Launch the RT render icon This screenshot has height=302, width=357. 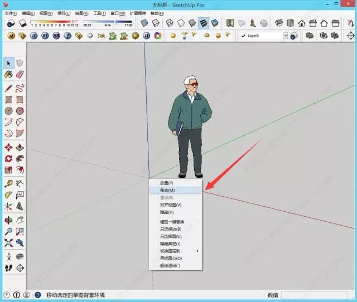coord(45,36)
